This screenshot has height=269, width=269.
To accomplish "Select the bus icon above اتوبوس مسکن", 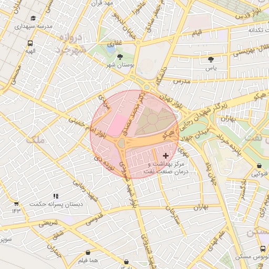I will click(263, 249).
